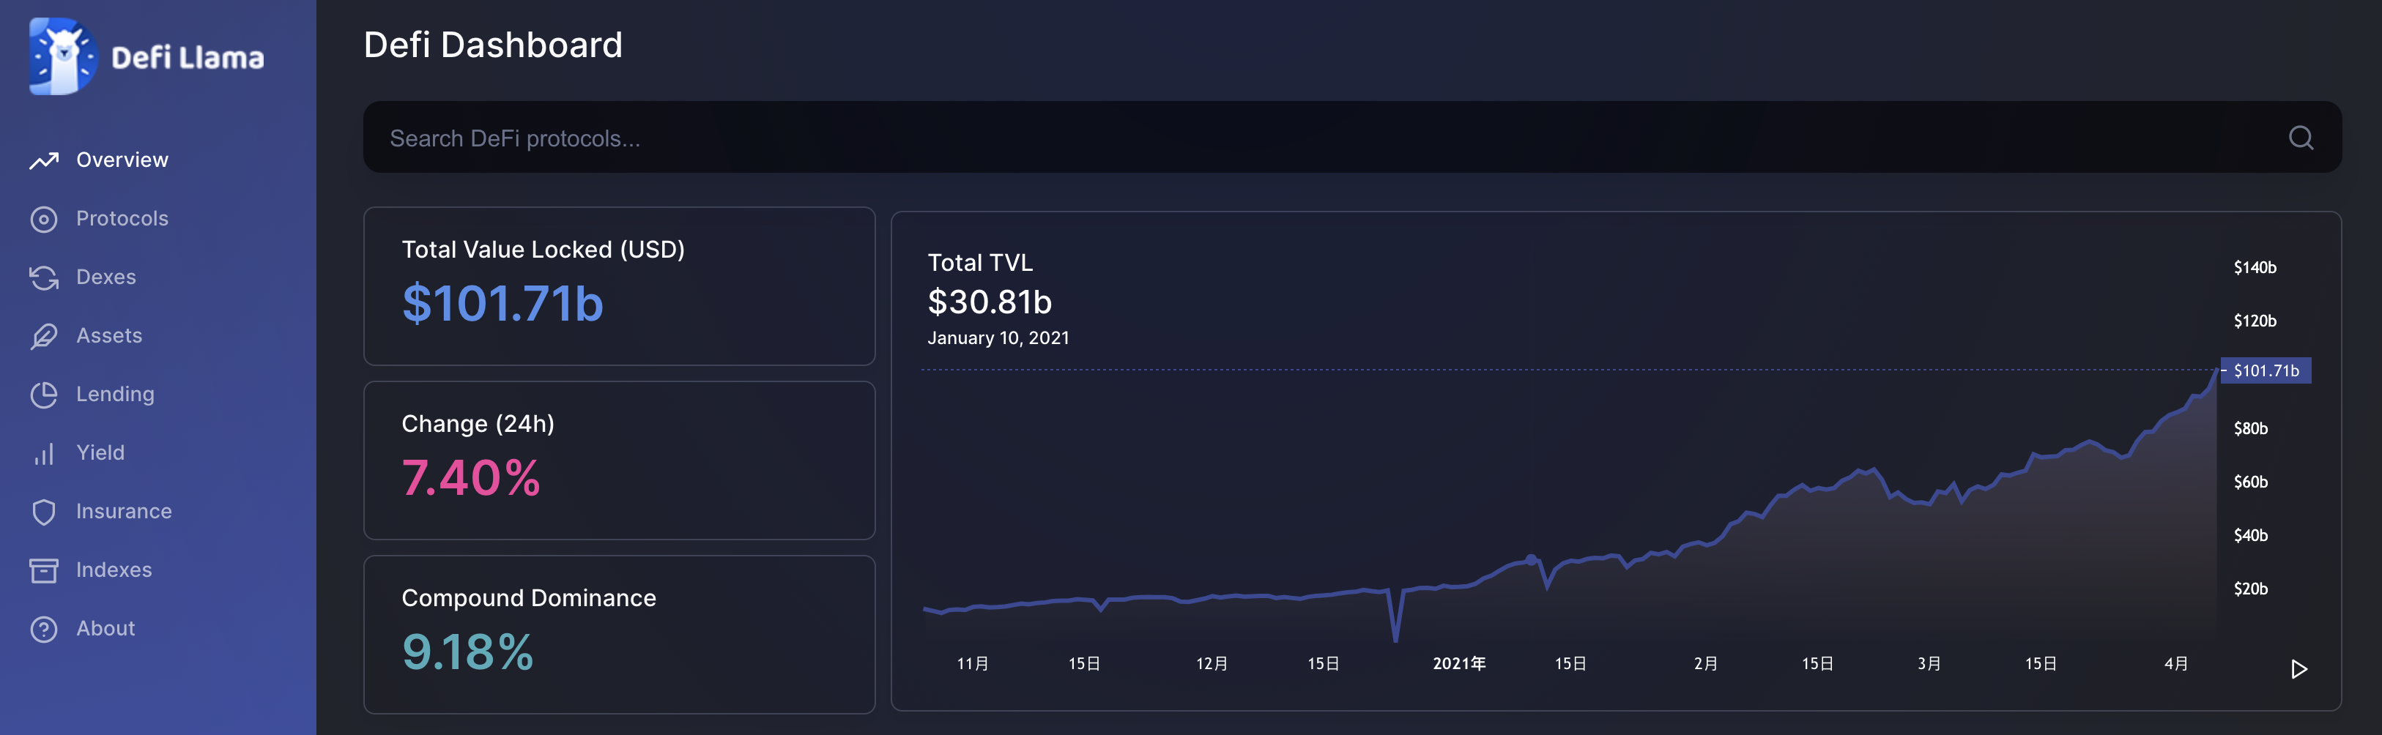This screenshot has width=2382, height=735.
Task: Select the Total Value Locked card
Action: pyautogui.click(x=619, y=286)
